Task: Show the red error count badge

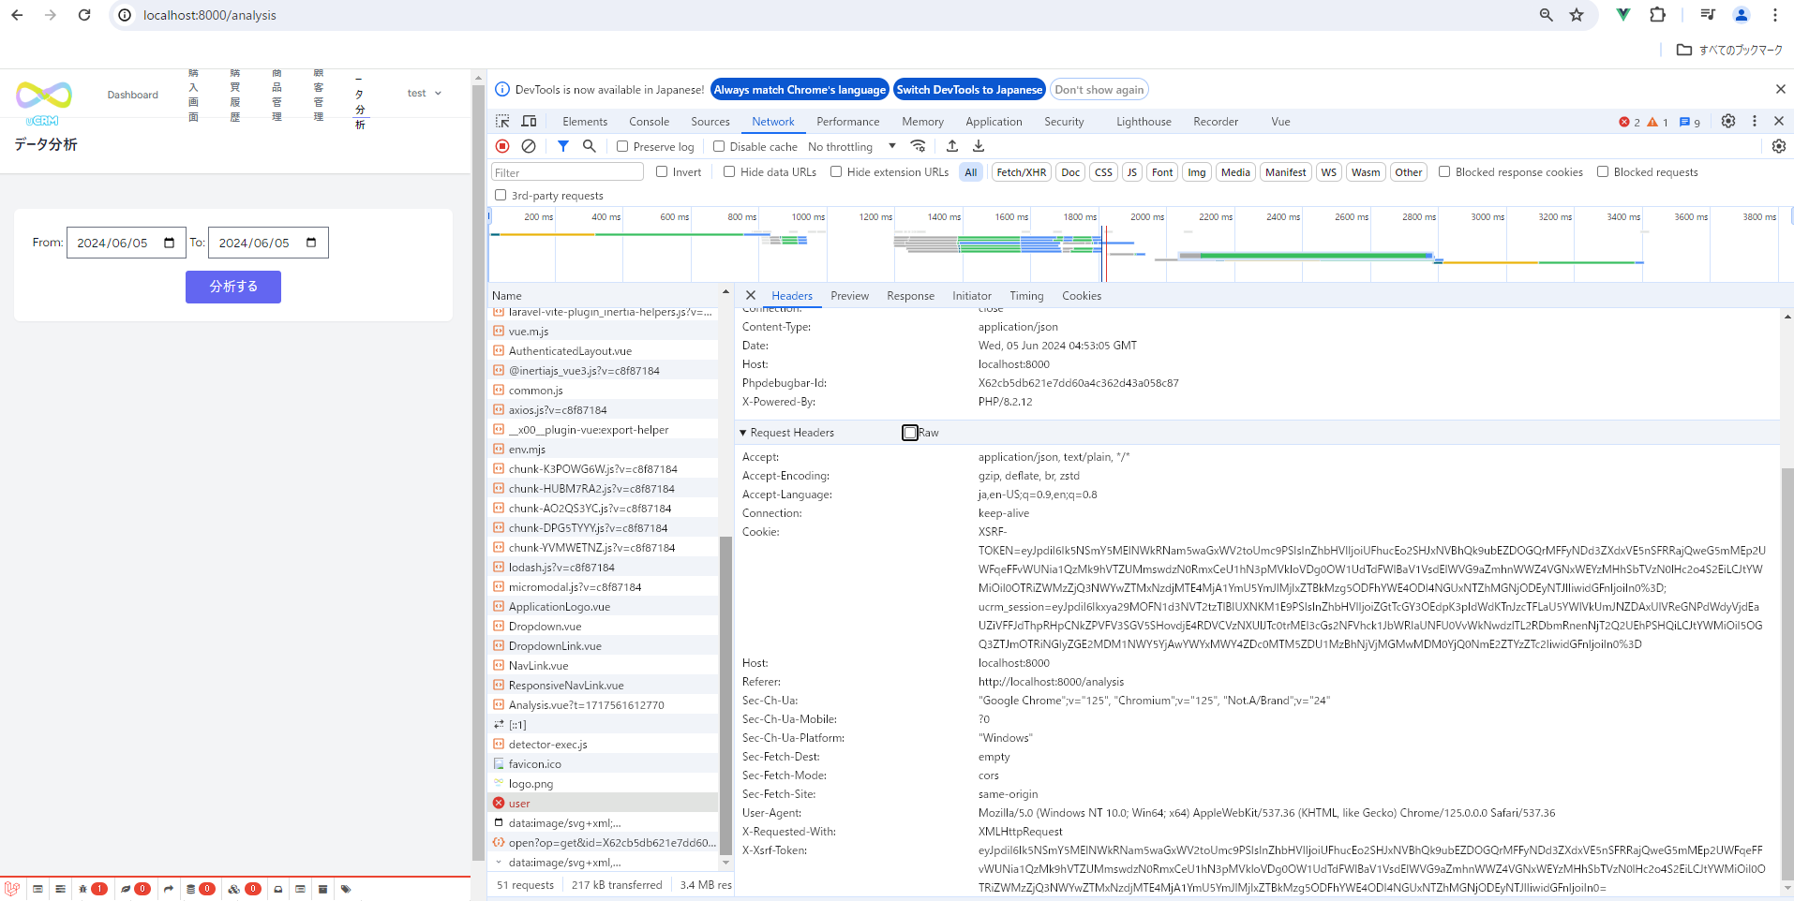Action: (1629, 122)
